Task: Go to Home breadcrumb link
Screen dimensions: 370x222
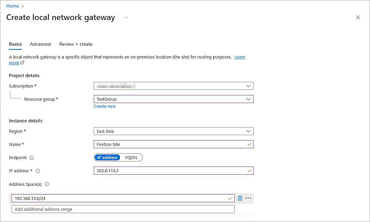Action: (13, 6)
